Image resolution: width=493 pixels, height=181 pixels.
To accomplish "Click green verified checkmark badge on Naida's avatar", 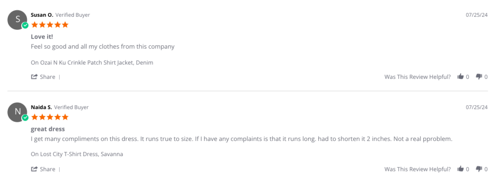I will tap(25, 118).
